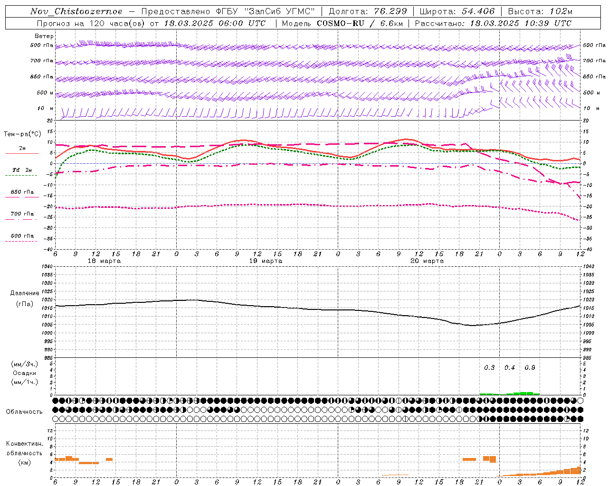Screen dimensions: 608x486
Task: Click calculated time "Рассчитано: 18.03.2025 10:39 UTC"
Action: click(493, 23)
